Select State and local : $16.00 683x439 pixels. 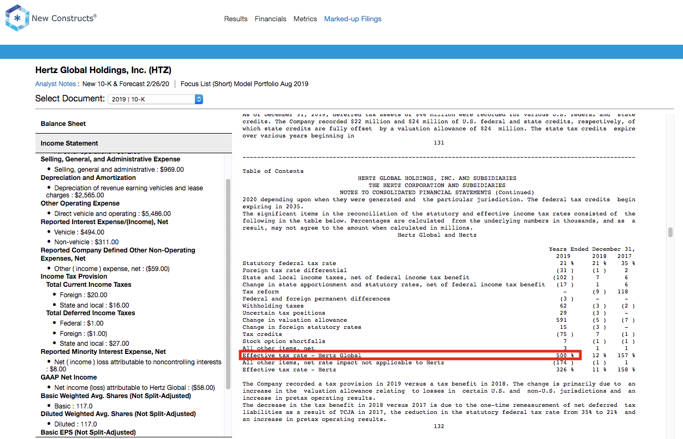click(x=94, y=305)
